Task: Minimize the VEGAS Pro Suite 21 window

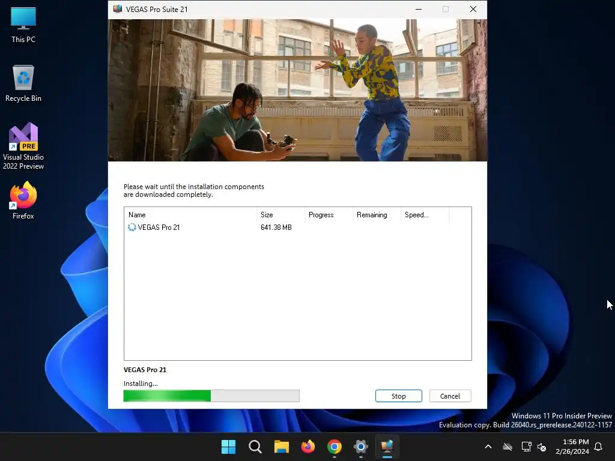Action: click(419, 9)
